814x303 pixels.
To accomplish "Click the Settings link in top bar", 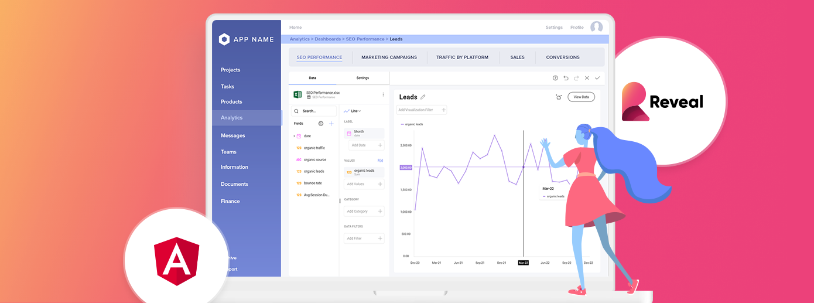I will pos(554,28).
